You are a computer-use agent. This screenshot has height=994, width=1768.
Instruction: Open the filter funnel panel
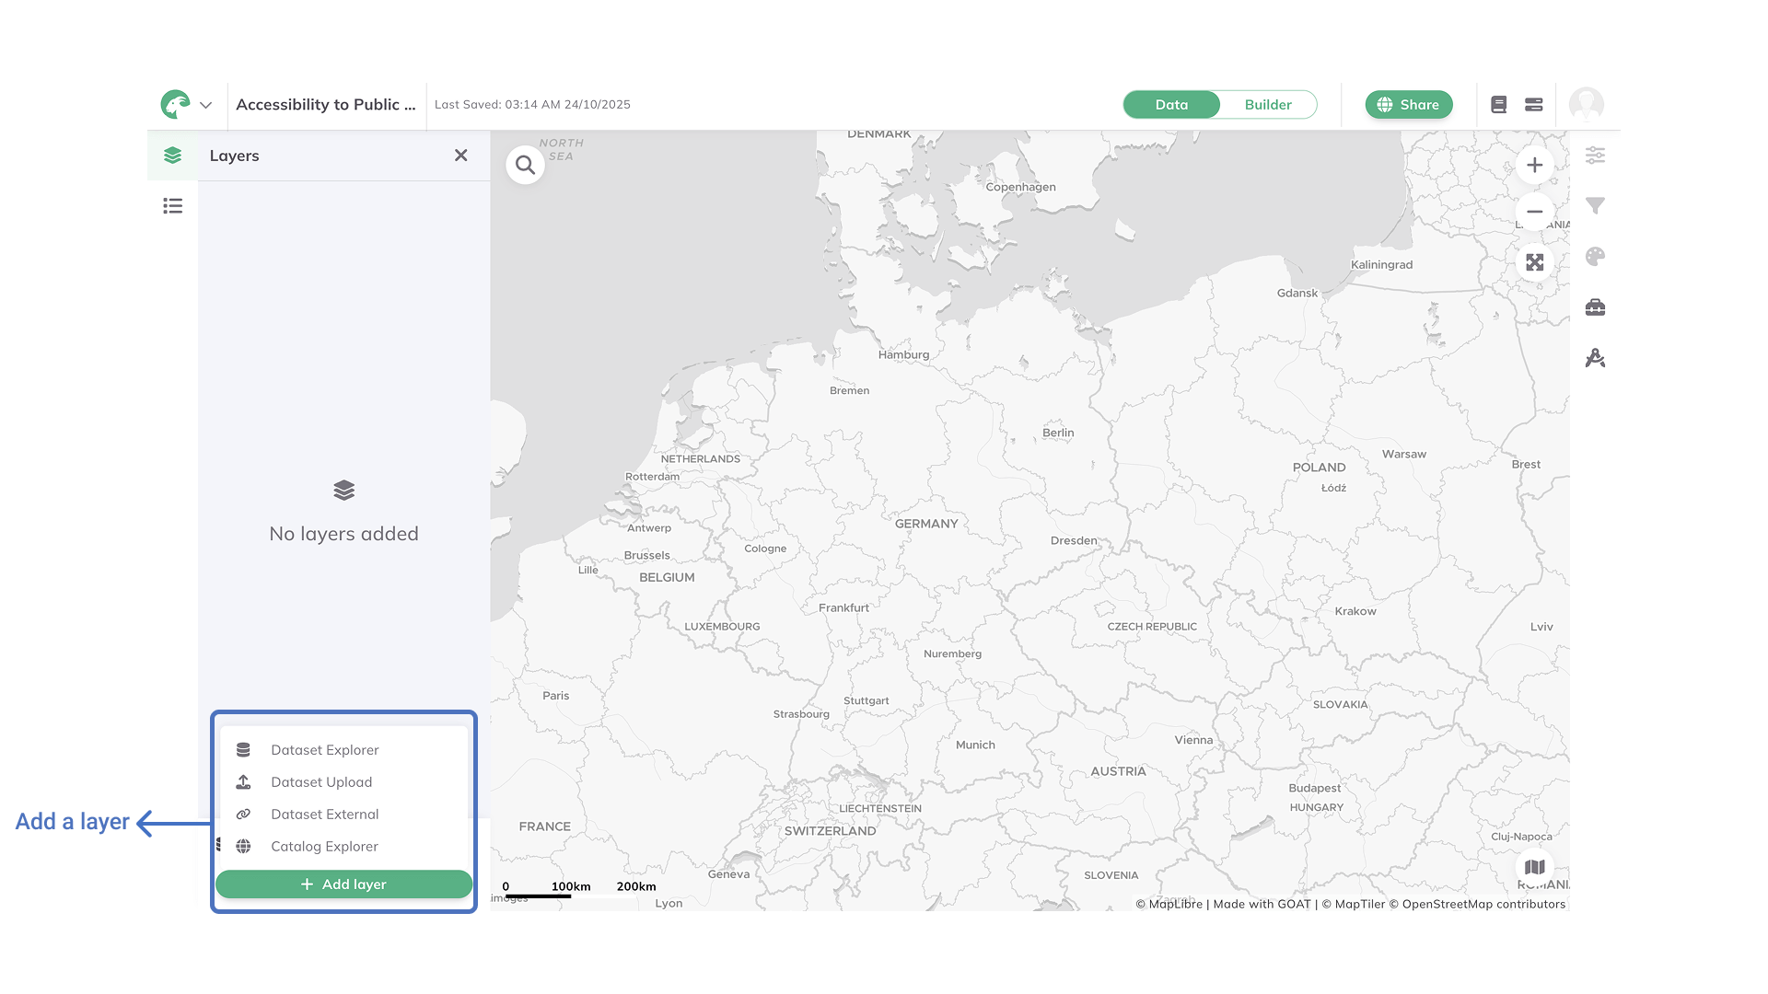tap(1595, 206)
